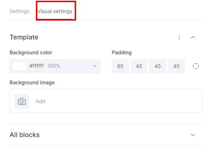The image size is (215, 158).
Task: Select the Visual settings tab
Action: click(x=55, y=11)
